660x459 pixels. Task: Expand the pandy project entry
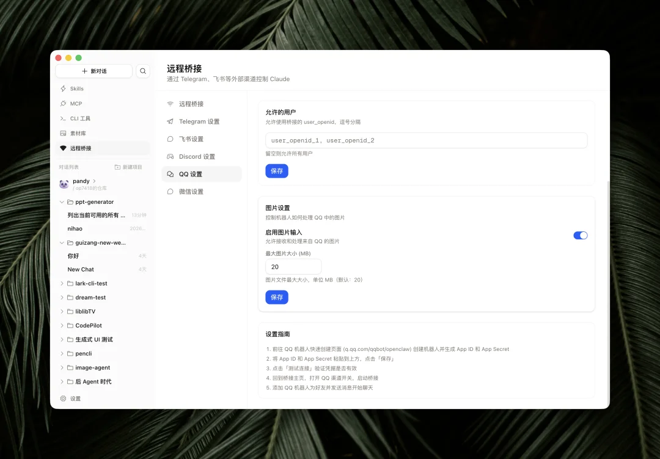pos(93,181)
